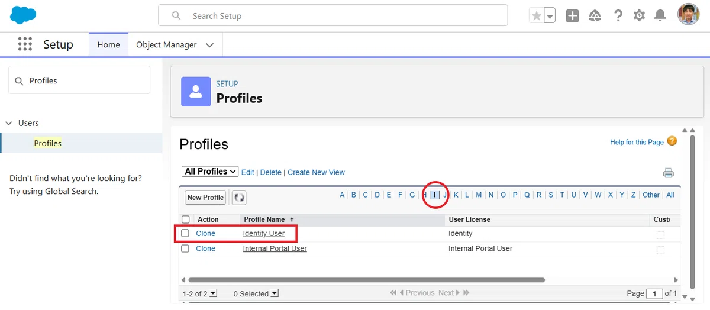Image resolution: width=710 pixels, height=310 pixels.
Task: Expand the Object Manager tab chevron
Action: coord(209,45)
